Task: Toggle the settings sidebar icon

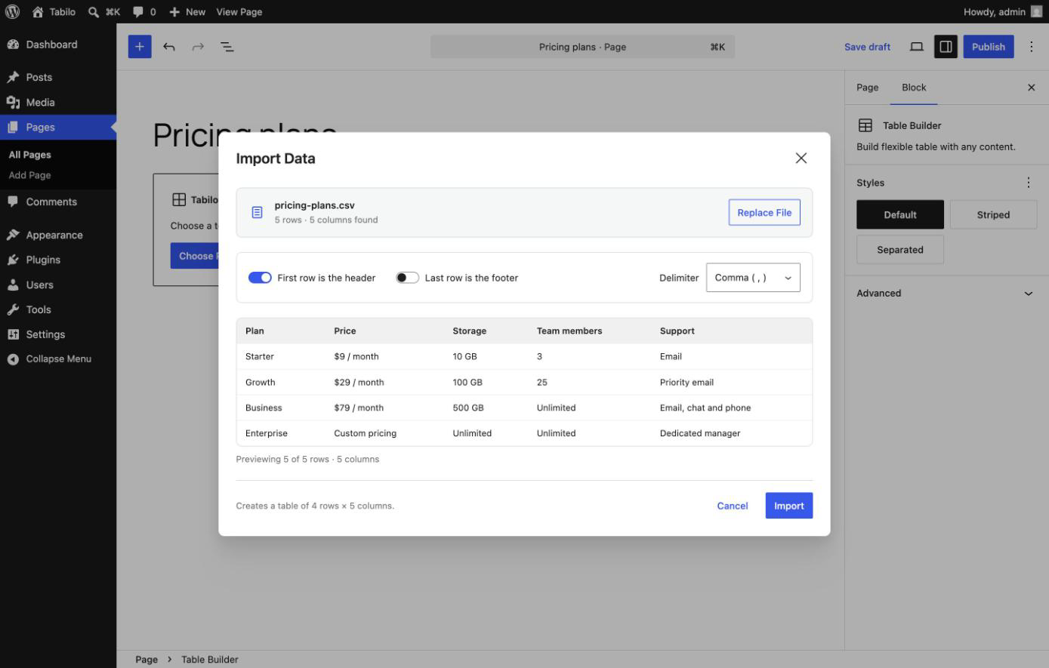Action: coord(946,47)
